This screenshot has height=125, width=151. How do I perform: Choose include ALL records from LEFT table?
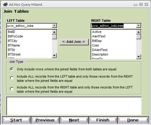(12, 78)
